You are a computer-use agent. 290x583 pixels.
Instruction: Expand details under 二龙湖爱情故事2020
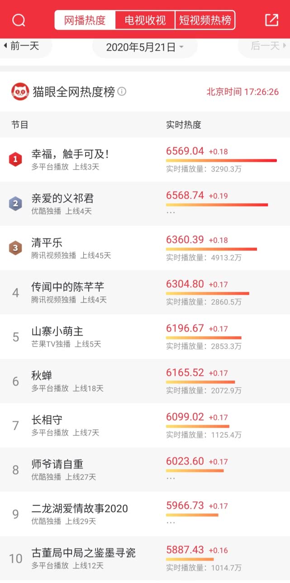click(x=171, y=522)
